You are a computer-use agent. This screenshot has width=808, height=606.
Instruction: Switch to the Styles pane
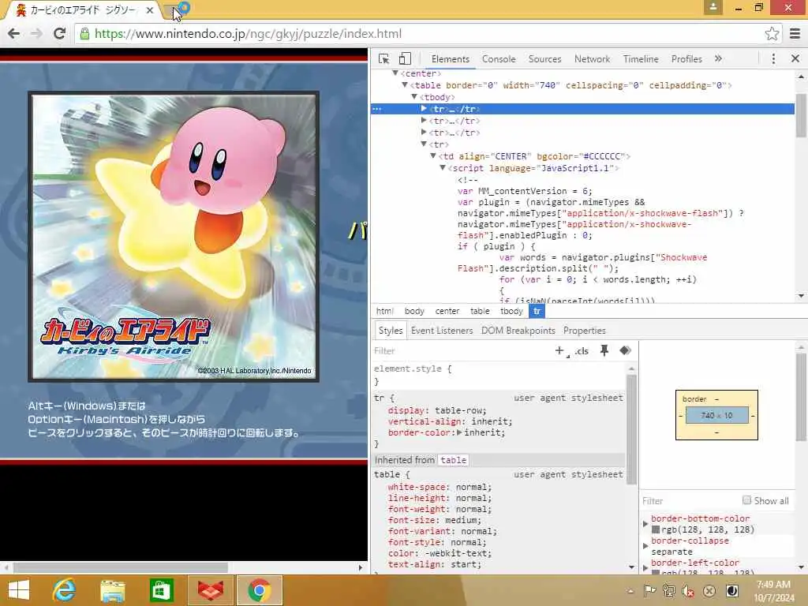click(x=390, y=331)
